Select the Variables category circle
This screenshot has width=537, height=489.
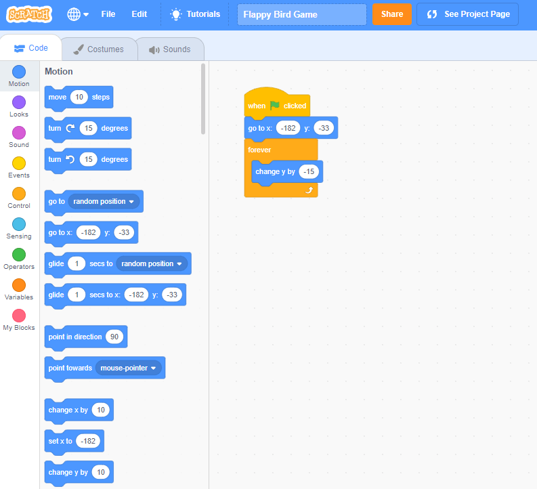19,285
